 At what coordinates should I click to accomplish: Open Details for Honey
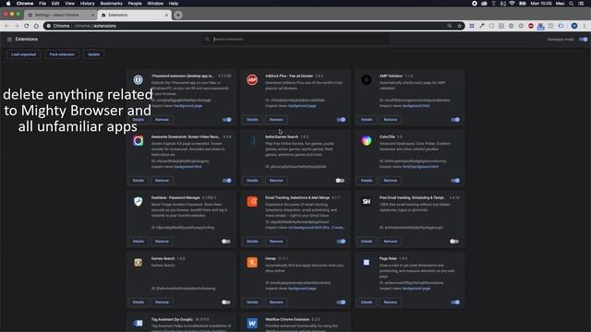(252, 302)
